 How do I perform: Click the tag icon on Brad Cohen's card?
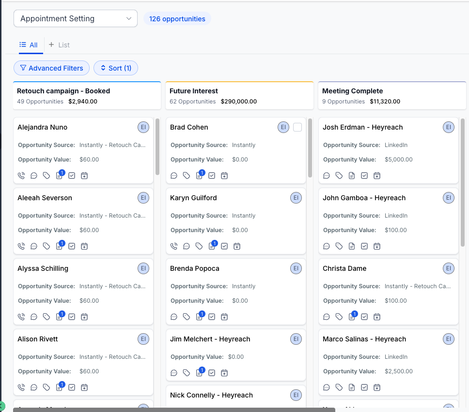click(x=187, y=176)
